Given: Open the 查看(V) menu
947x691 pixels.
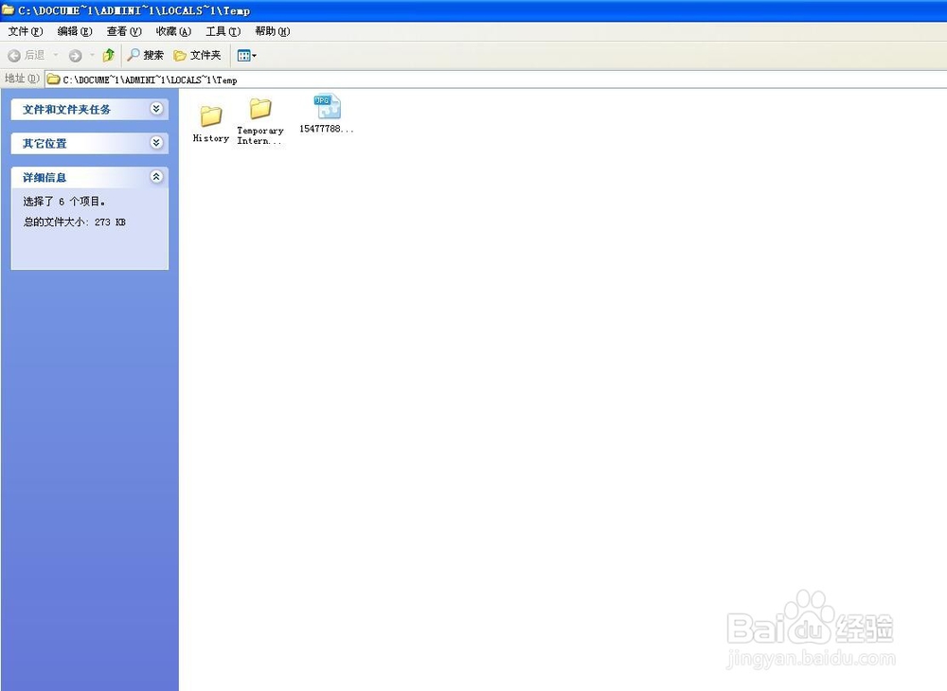Looking at the screenshot, I should coord(124,31).
